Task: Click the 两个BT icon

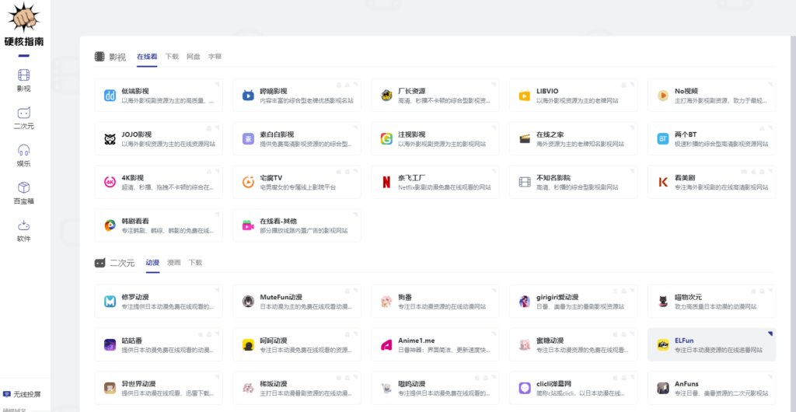Action: click(x=663, y=139)
